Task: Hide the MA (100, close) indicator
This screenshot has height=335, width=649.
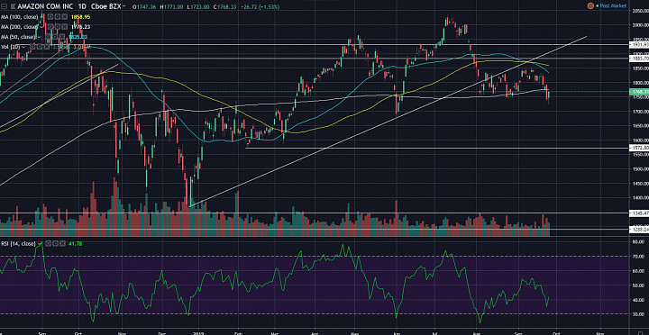Action: 50,16
